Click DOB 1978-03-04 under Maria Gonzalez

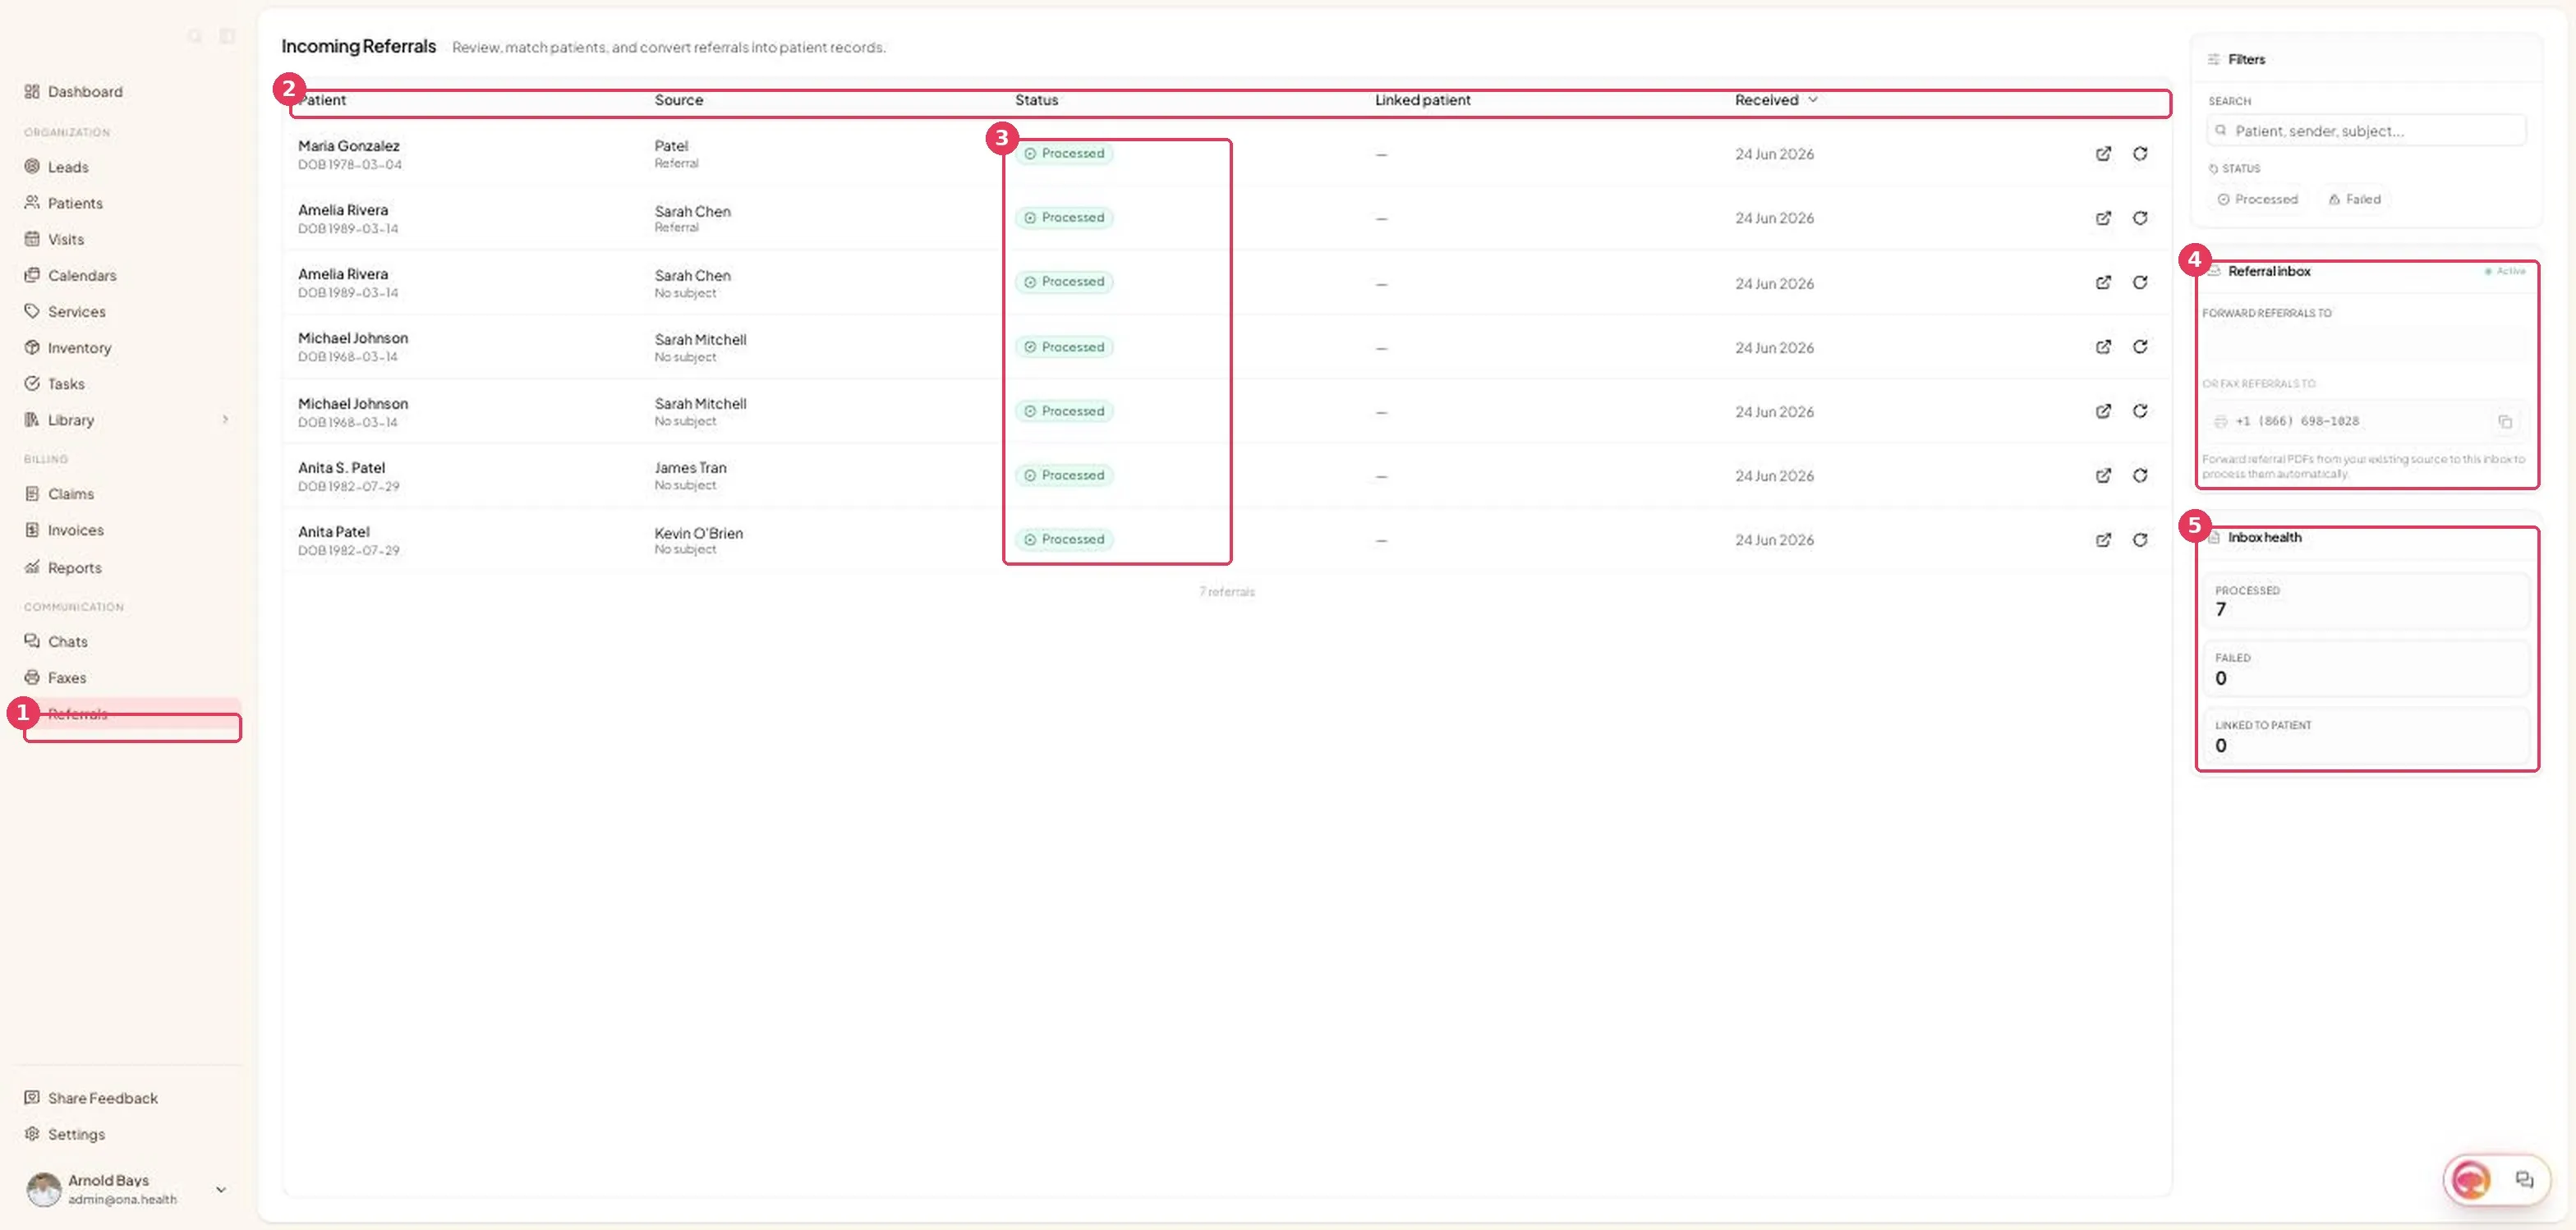click(x=349, y=165)
